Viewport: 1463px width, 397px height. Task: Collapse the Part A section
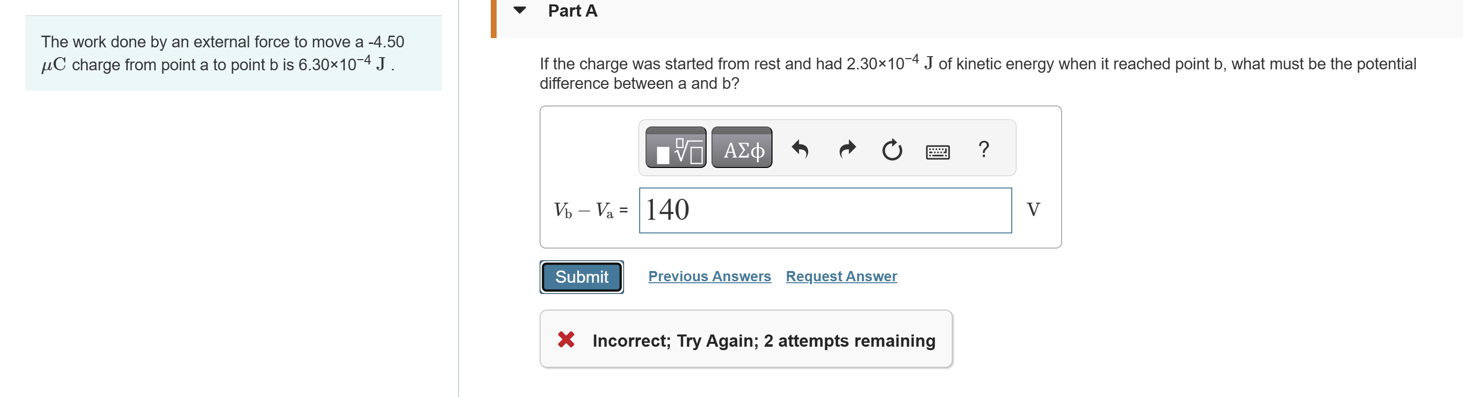pyautogui.click(x=519, y=10)
